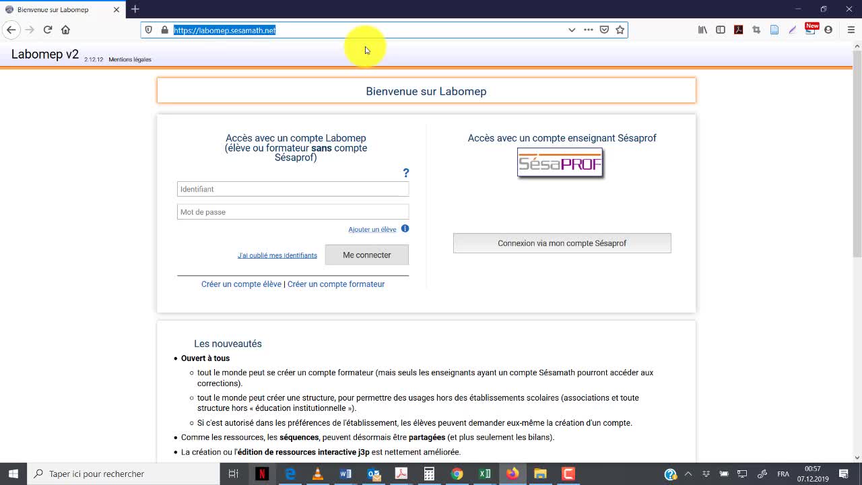Save page to Pocket
862x485 pixels.
(604, 30)
